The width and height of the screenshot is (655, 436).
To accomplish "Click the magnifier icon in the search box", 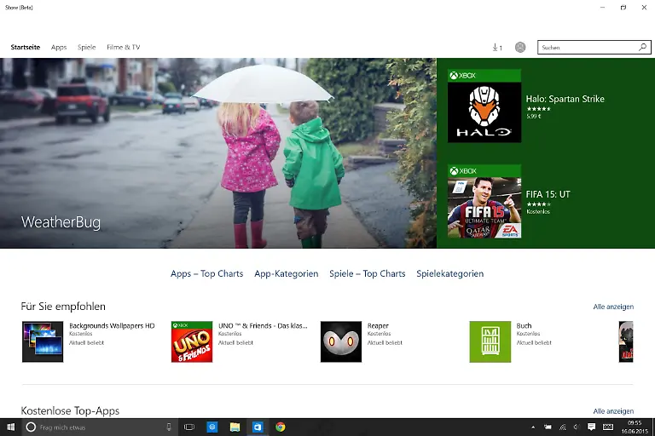I will point(642,48).
